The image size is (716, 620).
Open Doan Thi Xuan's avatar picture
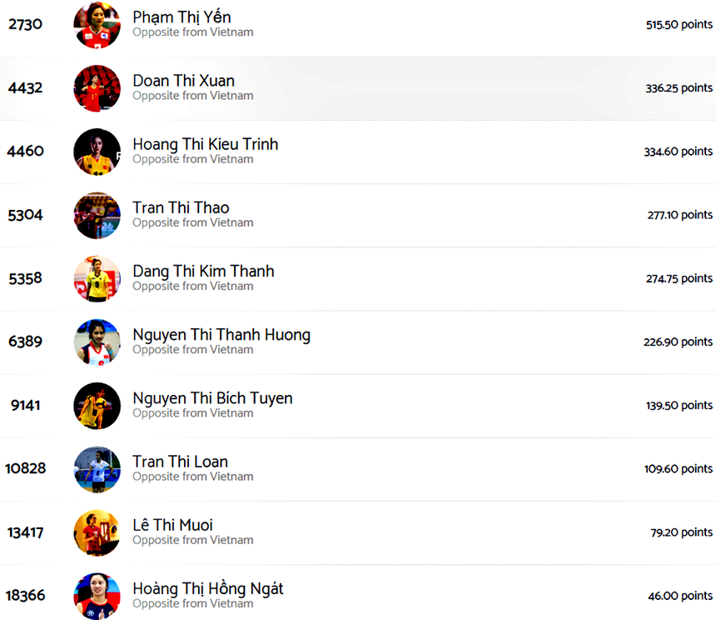pos(97,88)
